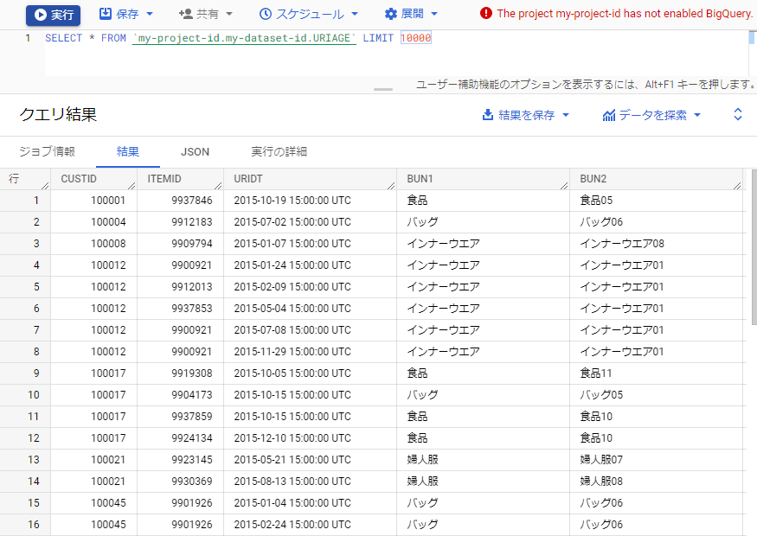Switch to the JSON tab
This screenshot has width=757, height=536.
195,151
